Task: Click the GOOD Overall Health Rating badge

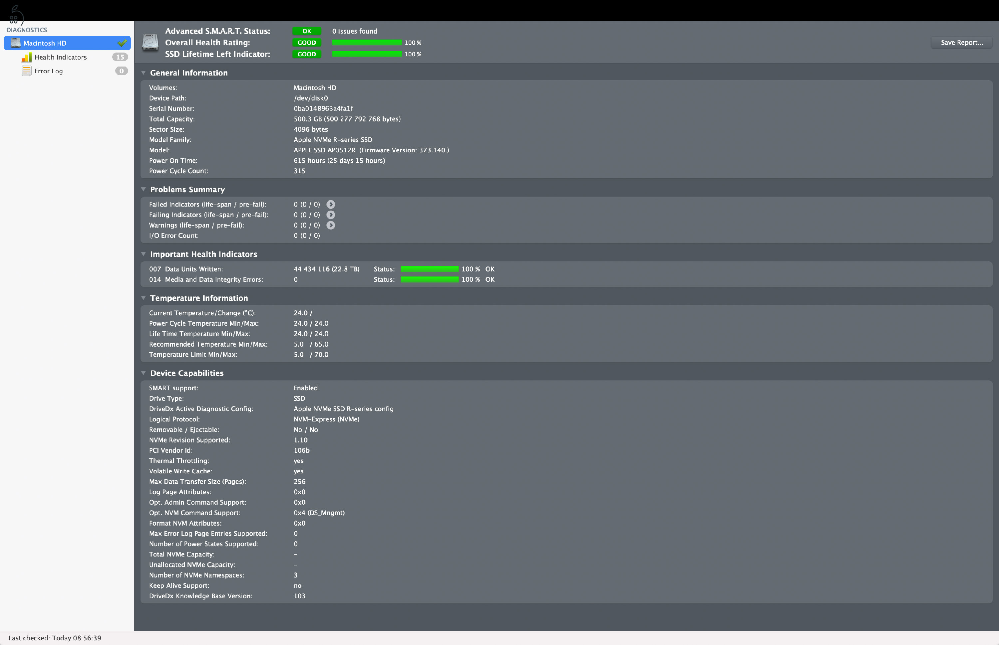Action: (x=307, y=43)
